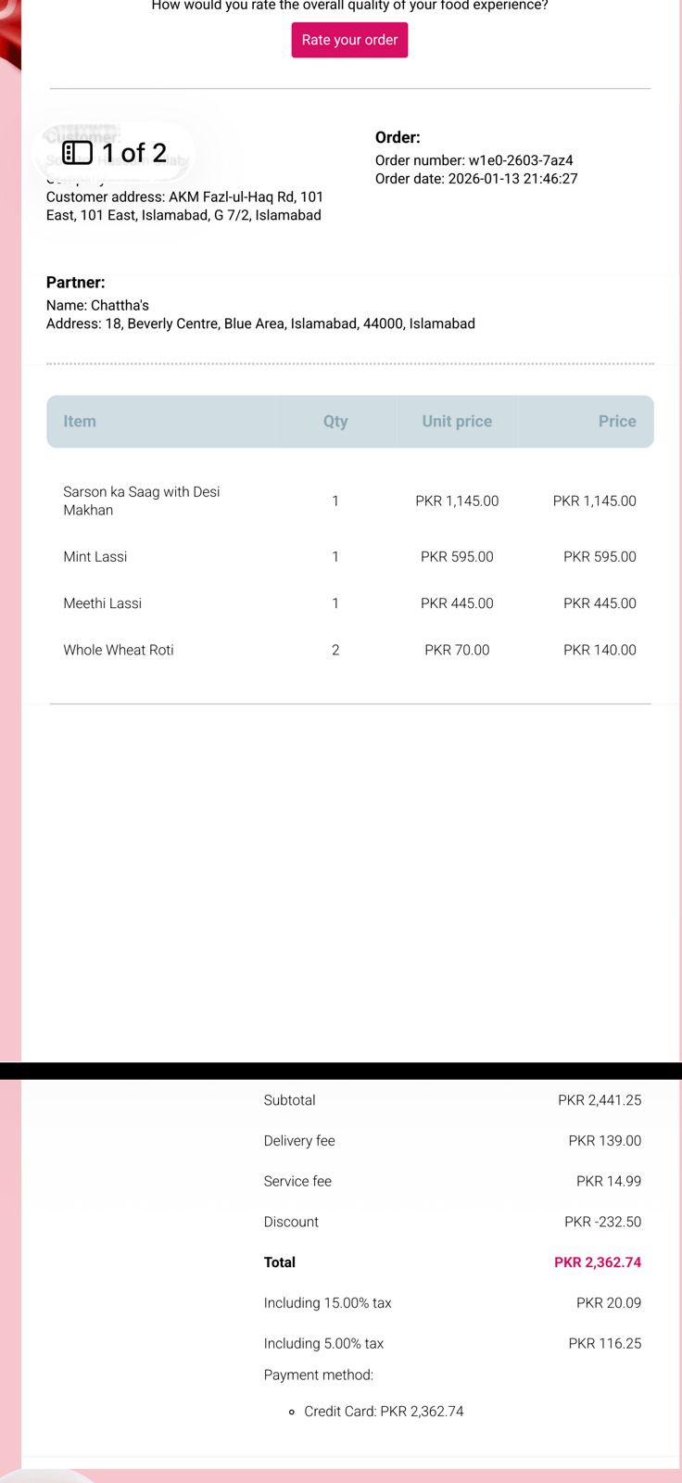Click the "1 of 2" page count

point(134,153)
